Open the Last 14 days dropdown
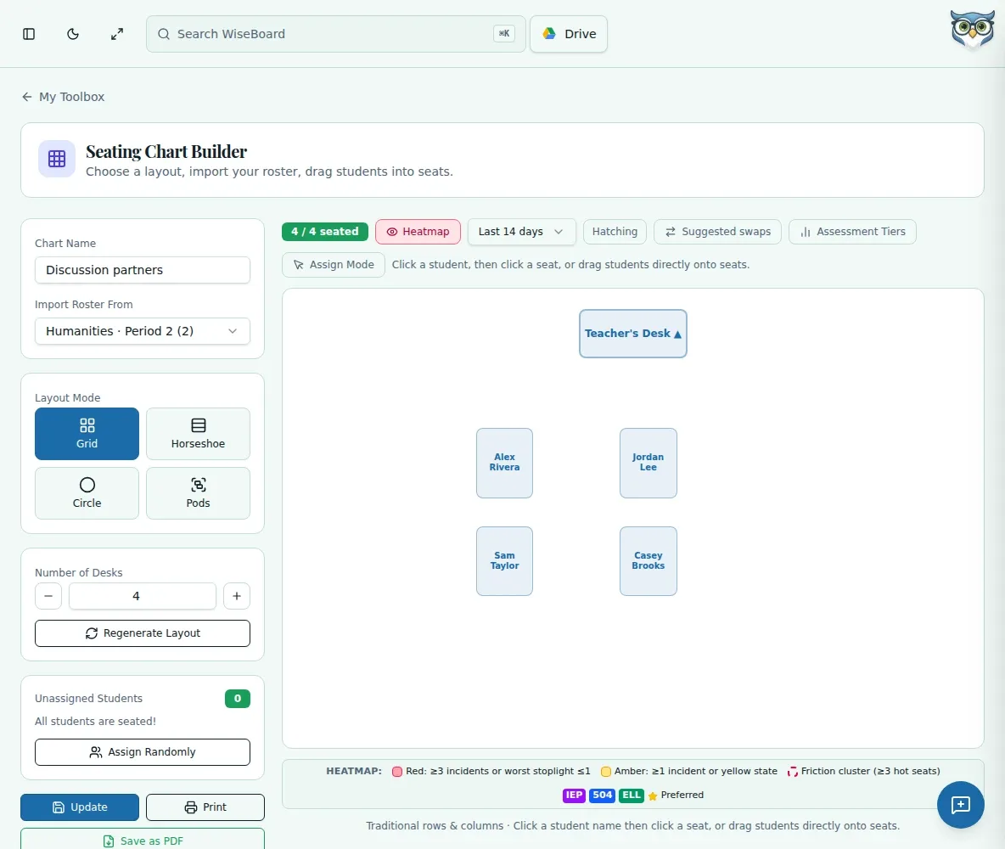This screenshot has width=1005, height=849. point(522,232)
